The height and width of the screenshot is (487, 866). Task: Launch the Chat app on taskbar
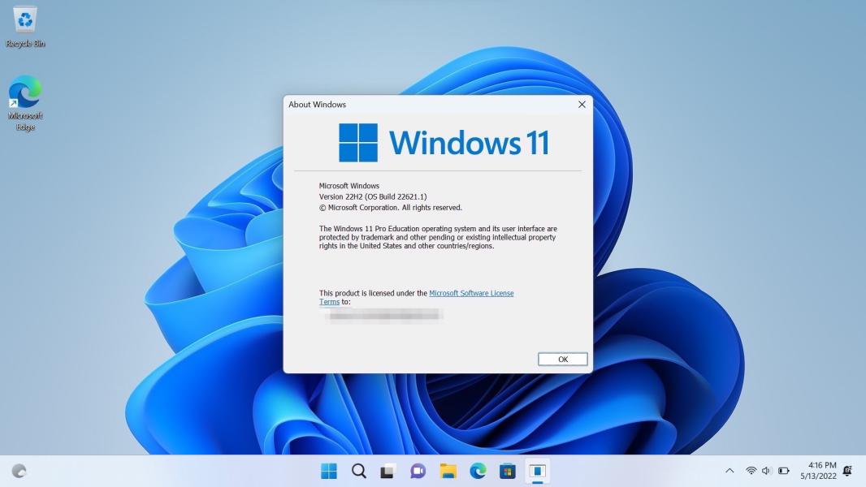pos(418,471)
